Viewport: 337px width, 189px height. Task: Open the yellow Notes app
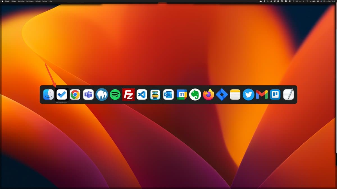(x=235, y=95)
